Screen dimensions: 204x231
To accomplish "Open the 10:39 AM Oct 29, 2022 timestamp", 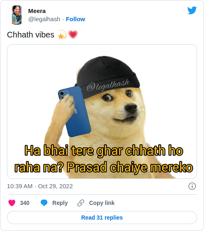I will [x=40, y=186].
